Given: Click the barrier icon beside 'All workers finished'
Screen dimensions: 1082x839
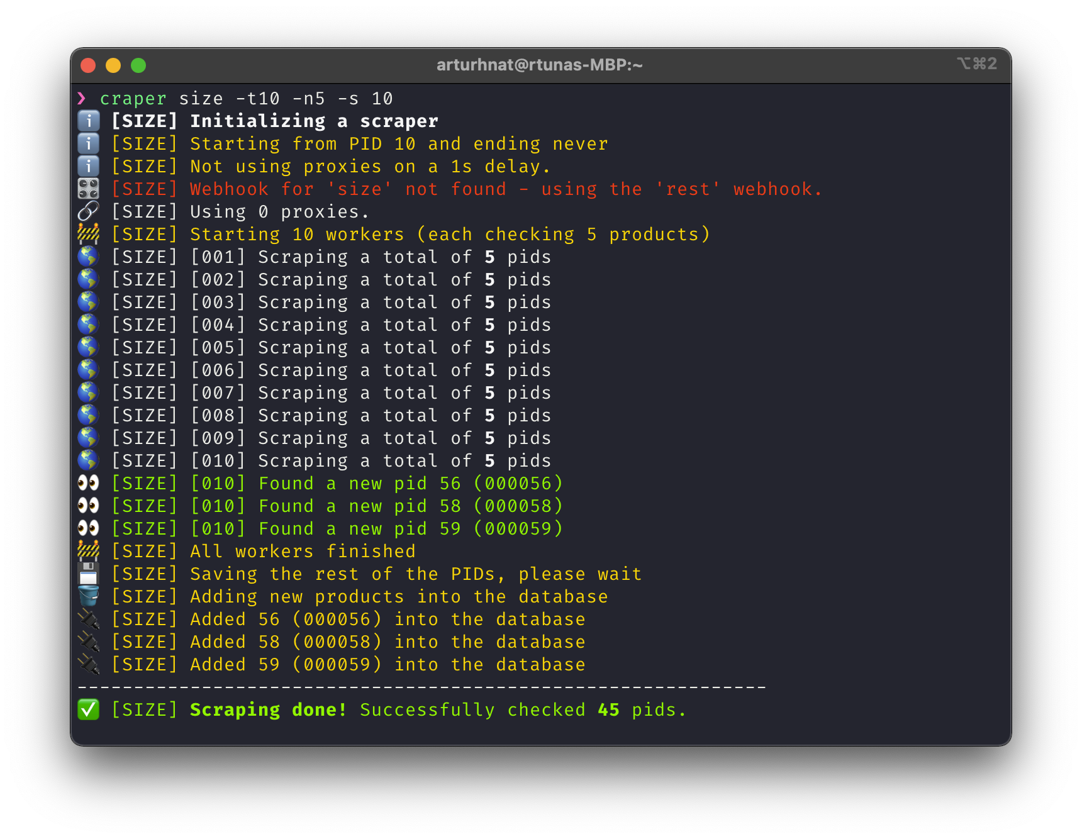Looking at the screenshot, I should click(x=88, y=551).
